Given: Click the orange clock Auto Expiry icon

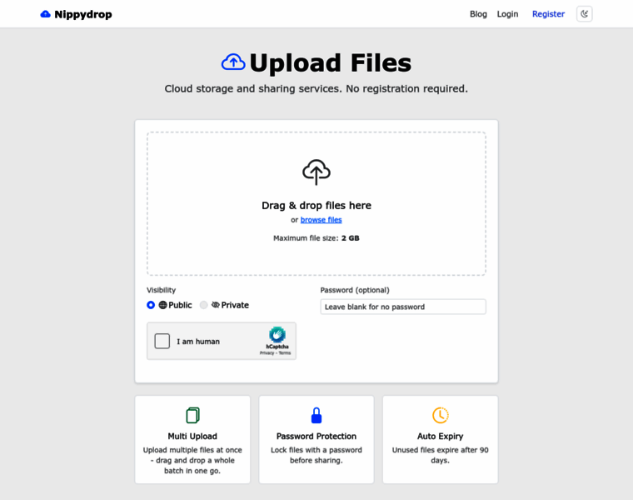Looking at the screenshot, I should [441, 415].
